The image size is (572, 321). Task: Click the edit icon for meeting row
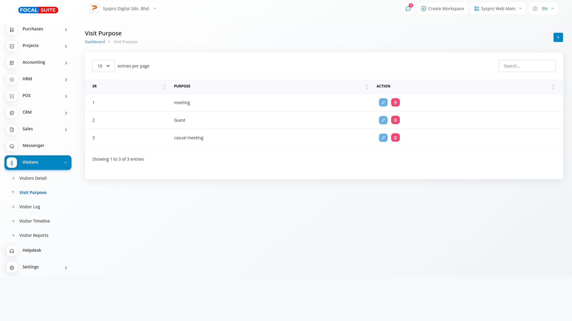[x=383, y=103]
